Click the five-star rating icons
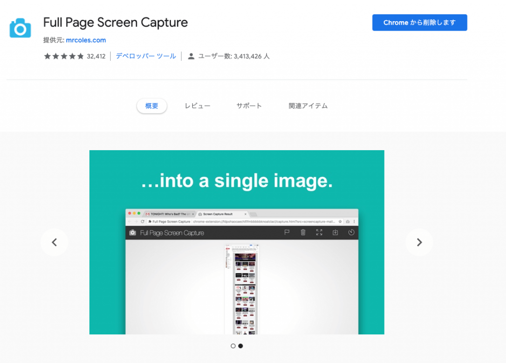The width and height of the screenshot is (506, 363). 64,56
